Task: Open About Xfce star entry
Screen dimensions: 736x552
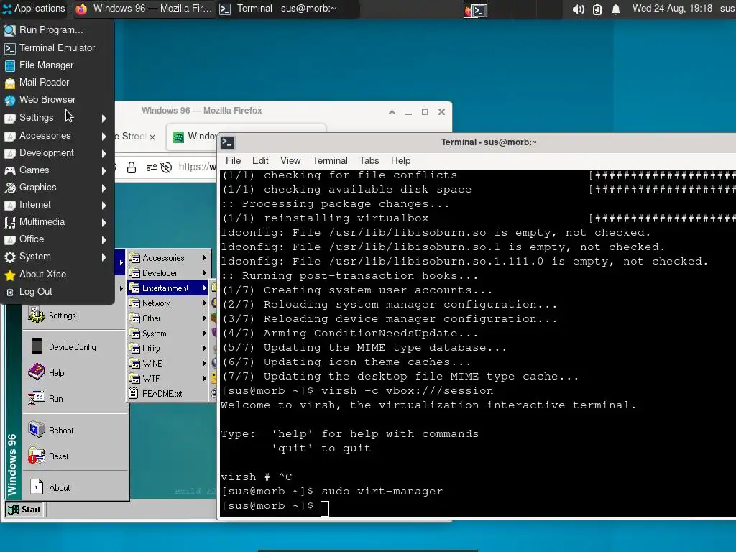Action: point(57,275)
